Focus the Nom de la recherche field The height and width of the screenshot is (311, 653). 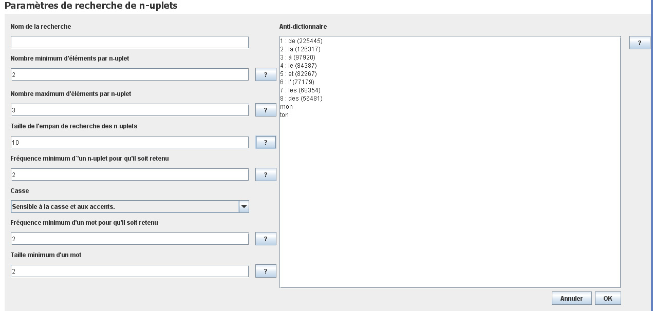point(129,42)
